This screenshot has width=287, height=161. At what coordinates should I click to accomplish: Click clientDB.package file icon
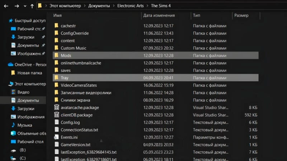57,114
